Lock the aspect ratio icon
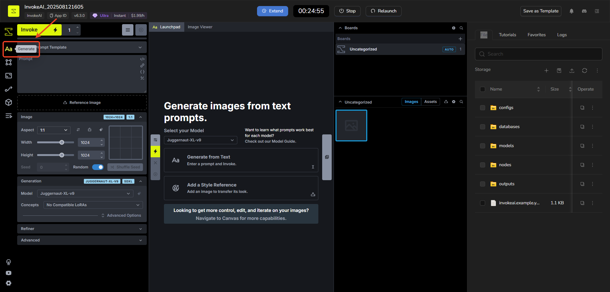This screenshot has width=610, height=292. pyautogui.click(x=90, y=130)
